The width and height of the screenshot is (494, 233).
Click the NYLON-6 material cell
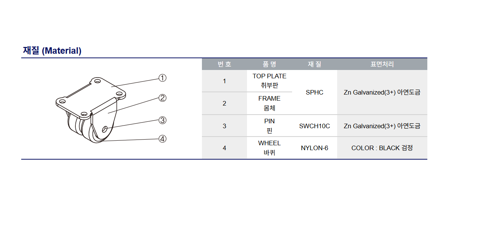coord(314,148)
